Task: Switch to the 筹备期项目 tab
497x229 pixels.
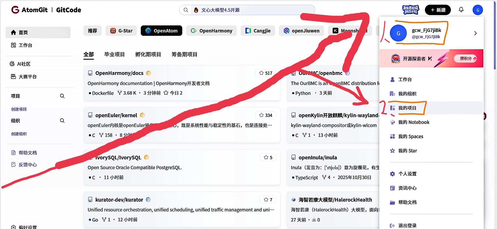Action: coord(185,54)
